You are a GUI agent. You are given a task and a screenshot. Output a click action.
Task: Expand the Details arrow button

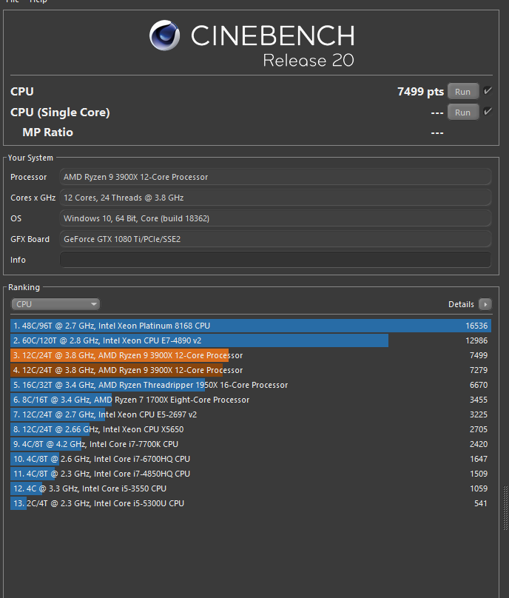pyautogui.click(x=485, y=304)
